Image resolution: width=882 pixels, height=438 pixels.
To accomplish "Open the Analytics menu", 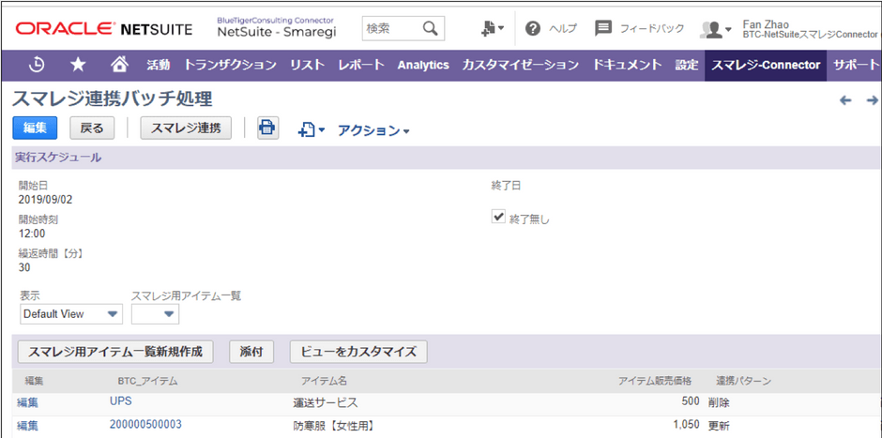I will click(x=423, y=66).
